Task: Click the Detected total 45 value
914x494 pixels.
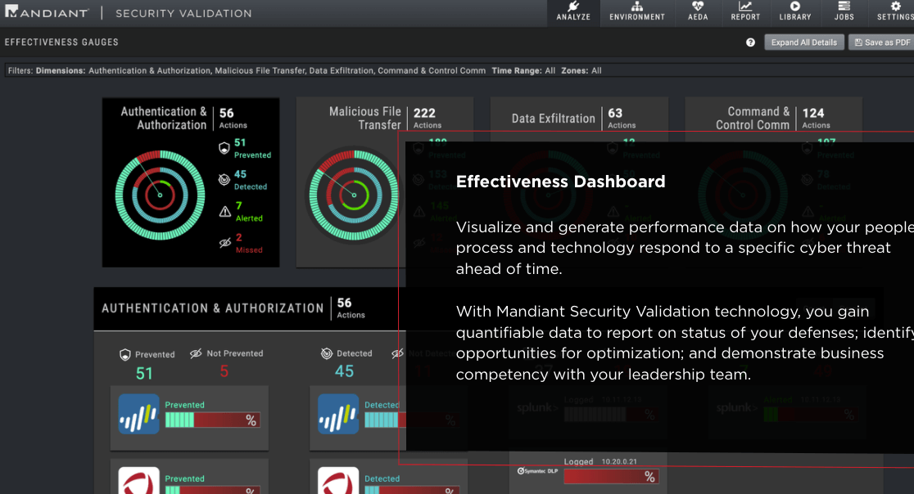Action: point(344,371)
